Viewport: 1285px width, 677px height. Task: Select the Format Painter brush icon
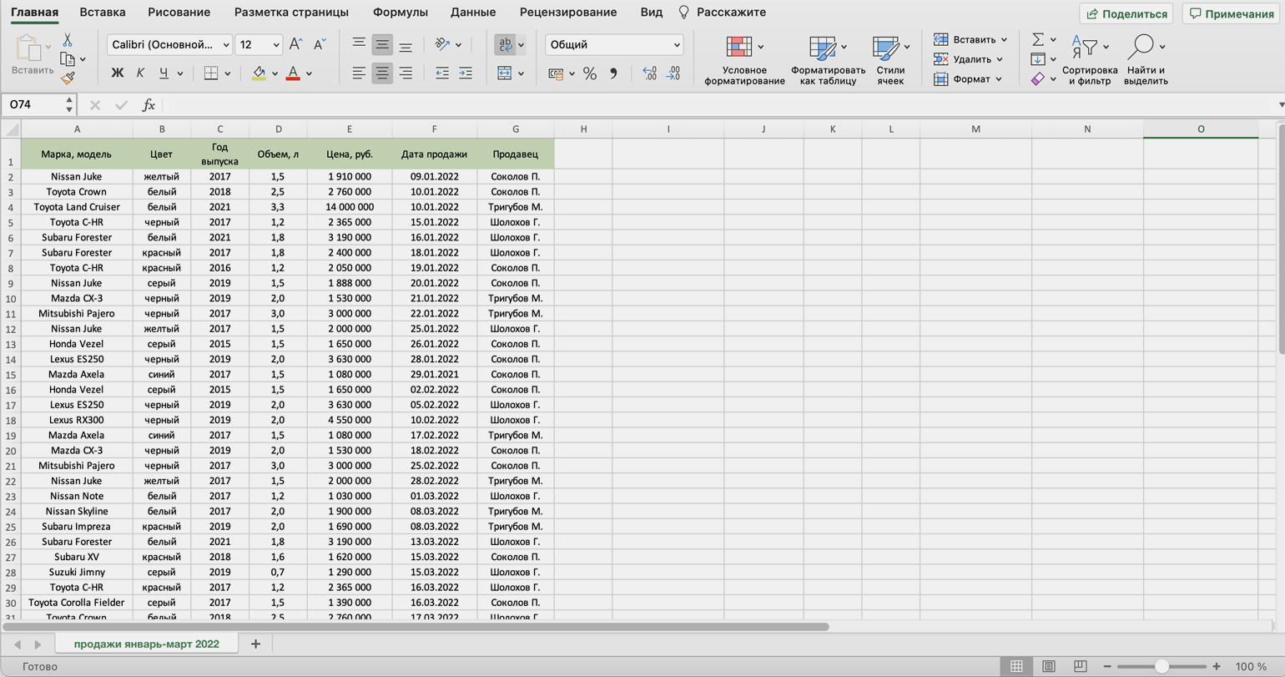coord(68,78)
